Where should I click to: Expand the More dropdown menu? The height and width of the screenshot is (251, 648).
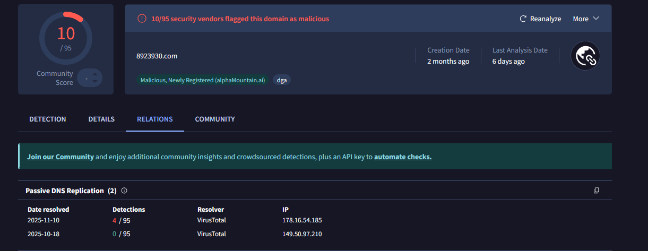pos(586,19)
